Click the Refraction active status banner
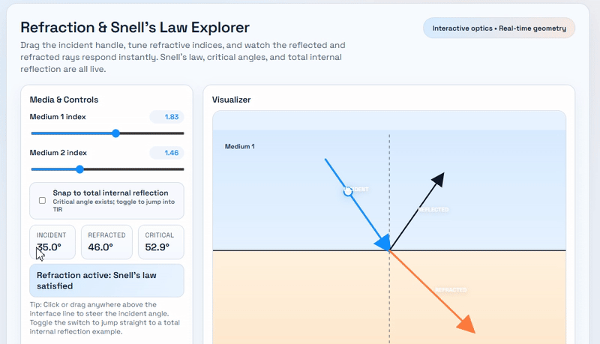 tap(106, 280)
